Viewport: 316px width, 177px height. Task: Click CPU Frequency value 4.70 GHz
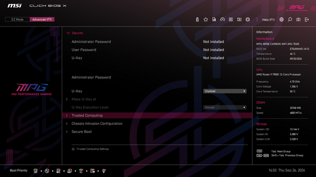(295, 82)
